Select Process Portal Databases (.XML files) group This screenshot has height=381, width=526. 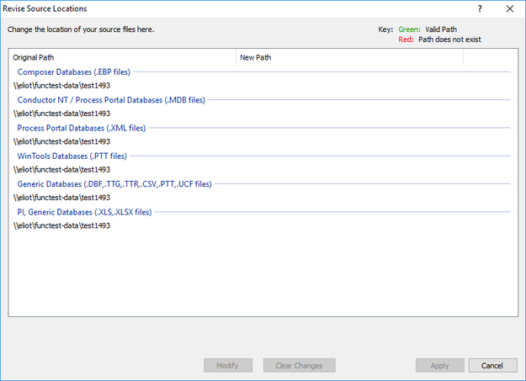click(81, 128)
